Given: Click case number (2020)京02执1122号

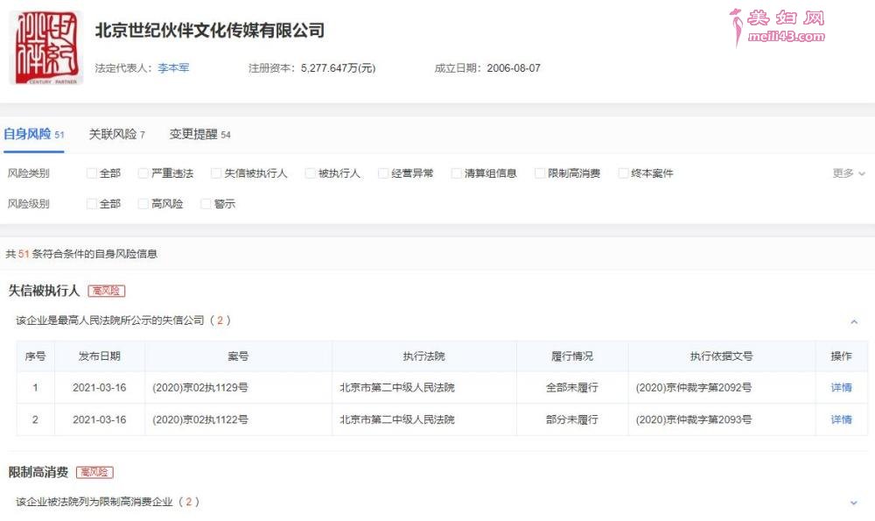Looking at the screenshot, I should [x=200, y=419].
